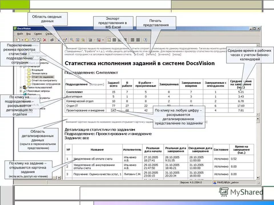The image size is (274, 205).
Task: Click the Print toolbar icon
Action: [52, 40]
